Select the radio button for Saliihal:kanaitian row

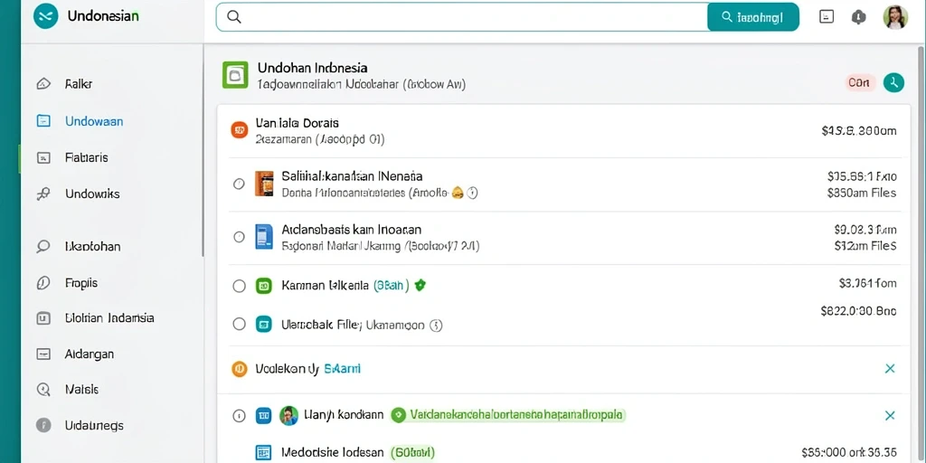239,184
